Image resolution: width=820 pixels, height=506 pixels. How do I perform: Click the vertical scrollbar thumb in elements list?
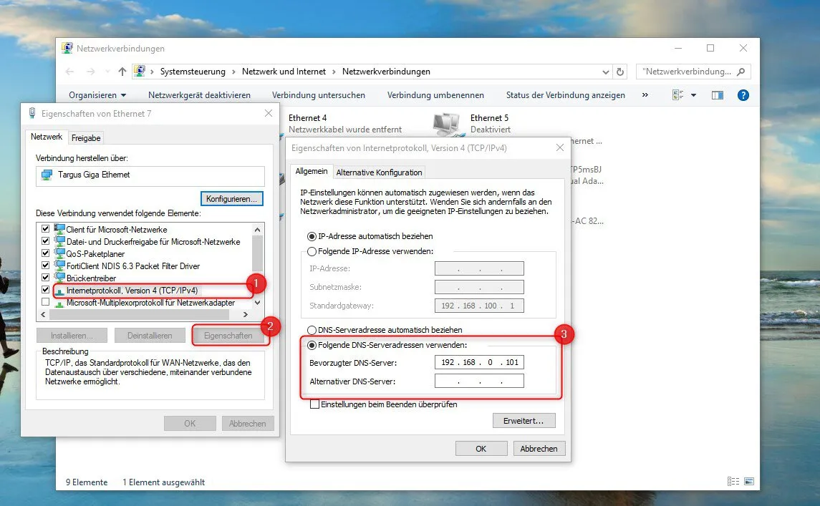257,253
